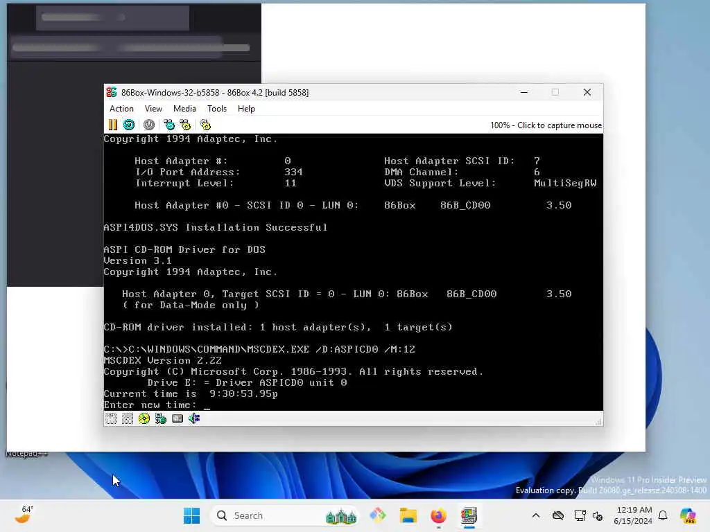Show hidden system tray icons
Viewport: 710px width, 532px height.
pos(536,515)
